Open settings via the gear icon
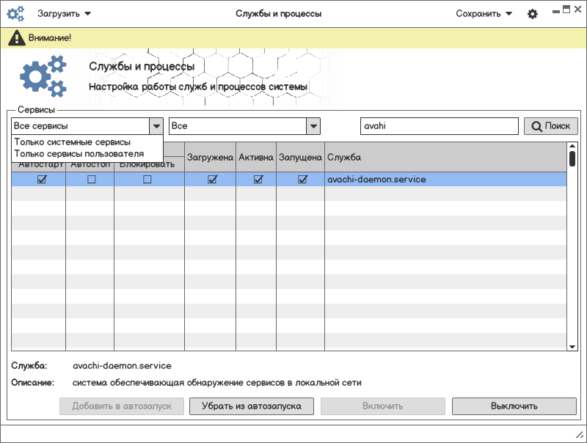Image resolution: width=587 pixels, height=443 pixels. click(533, 14)
